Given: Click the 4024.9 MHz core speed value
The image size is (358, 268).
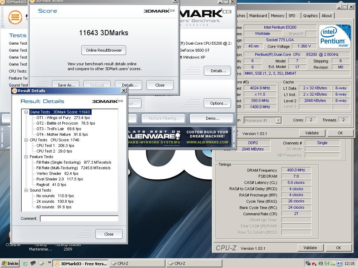Looking at the screenshot, I should [260, 88].
